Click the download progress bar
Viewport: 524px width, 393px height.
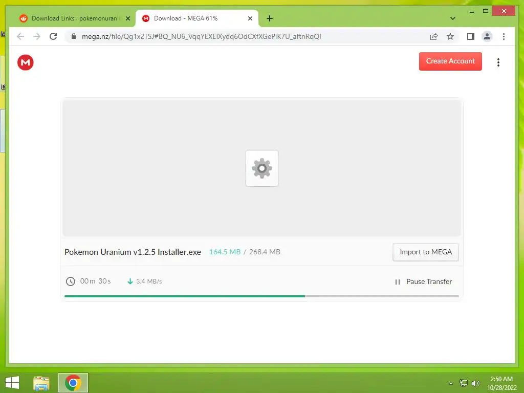[x=261, y=296]
